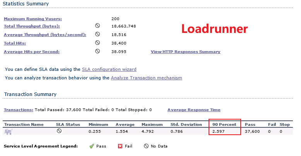301x156 pixels.
Task: Click the Maximum Running Vusers value 200
Action: 115,19
